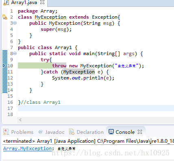Open the Array.MyException link in console
The height and width of the screenshot is (161, 174).
(28, 148)
